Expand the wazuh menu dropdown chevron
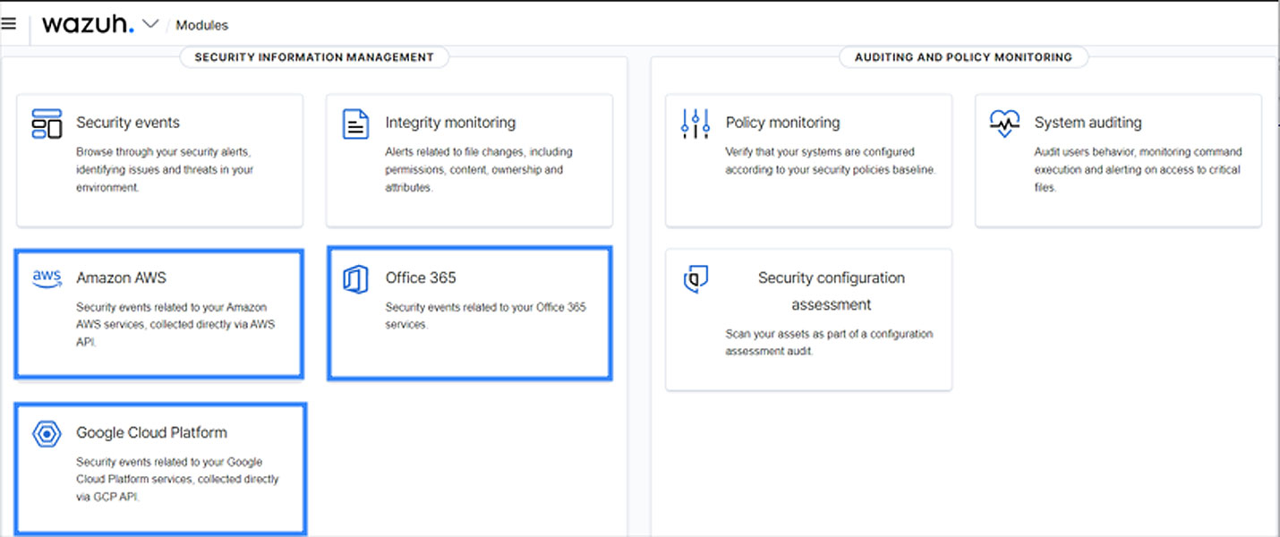The image size is (1280, 537). (x=150, y=24)
